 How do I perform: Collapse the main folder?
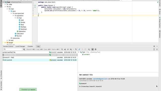coord(7,9)
